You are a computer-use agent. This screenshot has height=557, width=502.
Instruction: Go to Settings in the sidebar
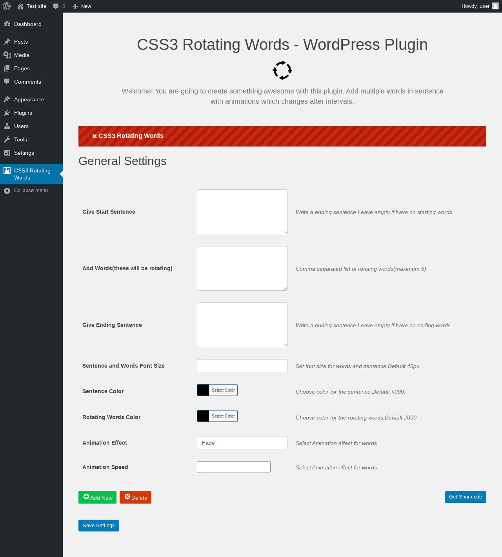click(x=31, y=153)
